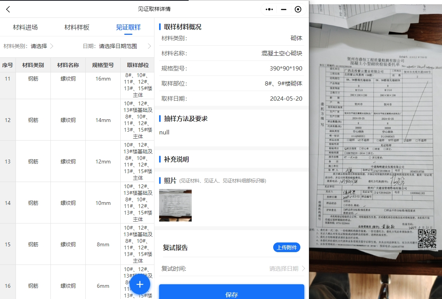Screen dimensions: 442x299
Task: Click 钢筋 in row 11
Action: point(33,79)
